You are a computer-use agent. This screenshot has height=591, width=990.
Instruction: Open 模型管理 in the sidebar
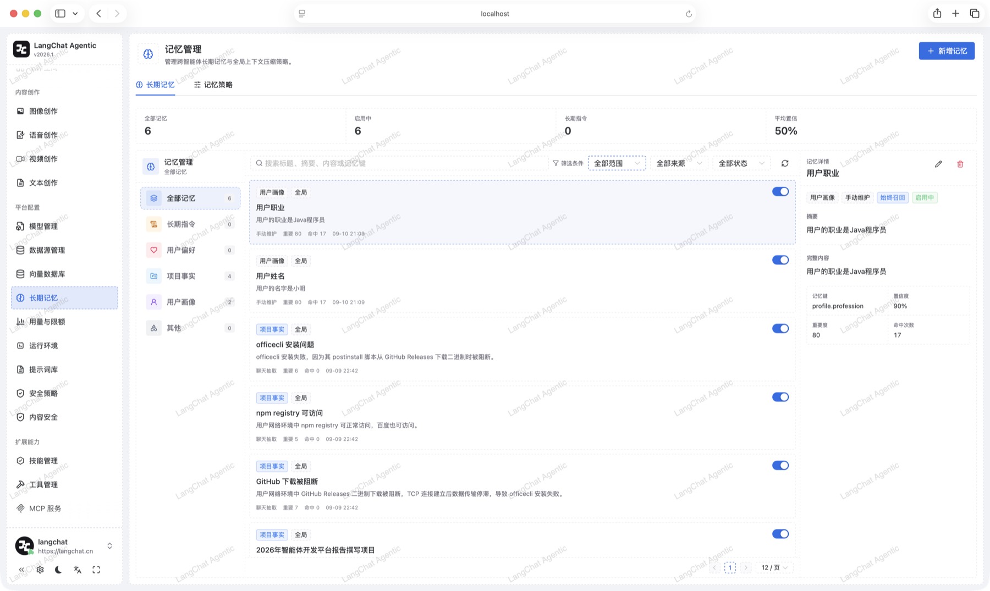[64, 226]
